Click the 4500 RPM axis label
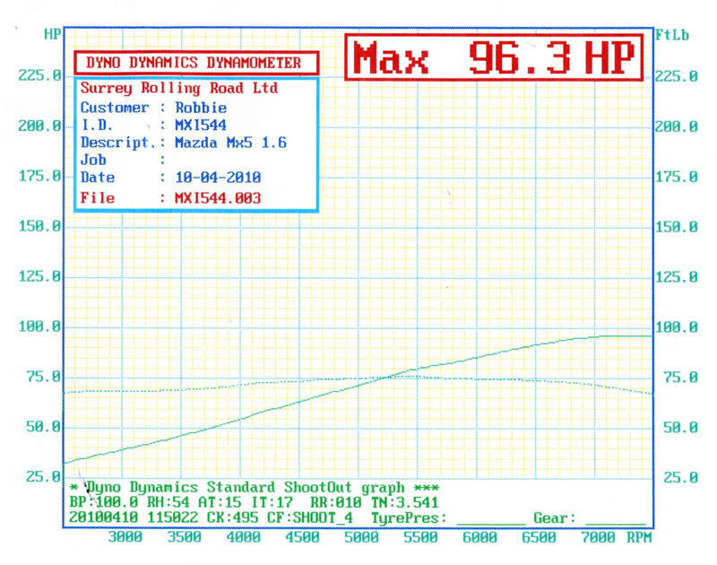The image size is (717, 565). click(302, 536)
